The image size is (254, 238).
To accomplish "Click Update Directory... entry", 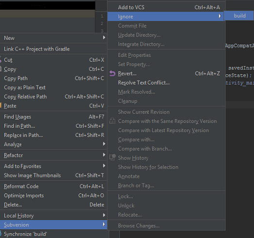I will coord(166,35).
